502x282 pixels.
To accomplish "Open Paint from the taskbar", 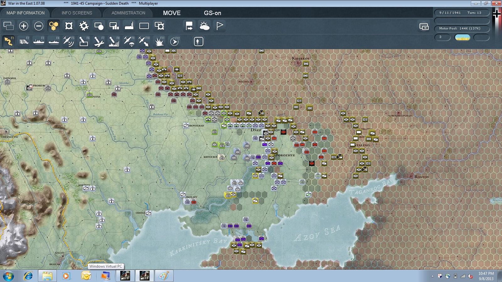I will pyautogui.click(x=164, y=276).
